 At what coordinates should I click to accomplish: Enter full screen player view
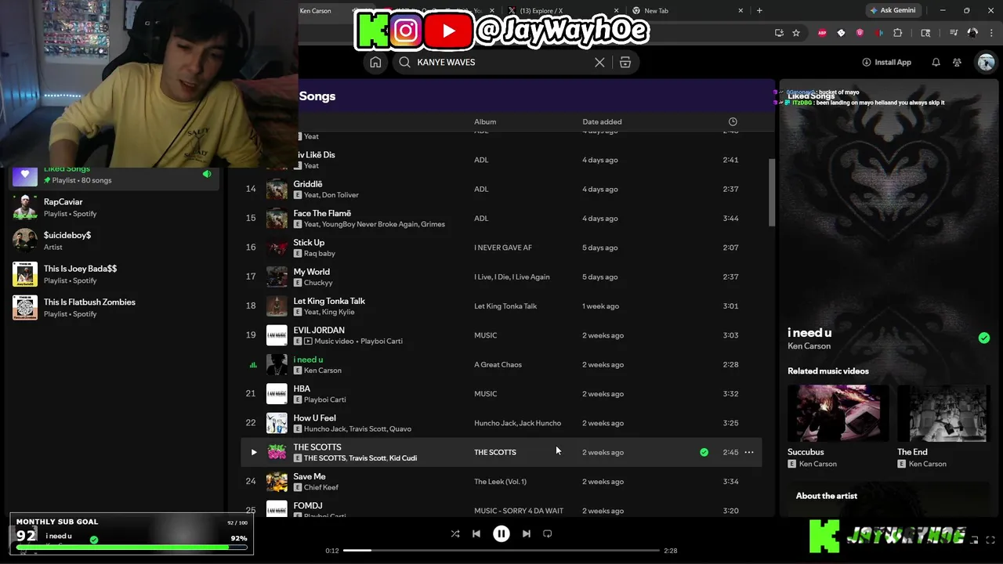point(990,540)
